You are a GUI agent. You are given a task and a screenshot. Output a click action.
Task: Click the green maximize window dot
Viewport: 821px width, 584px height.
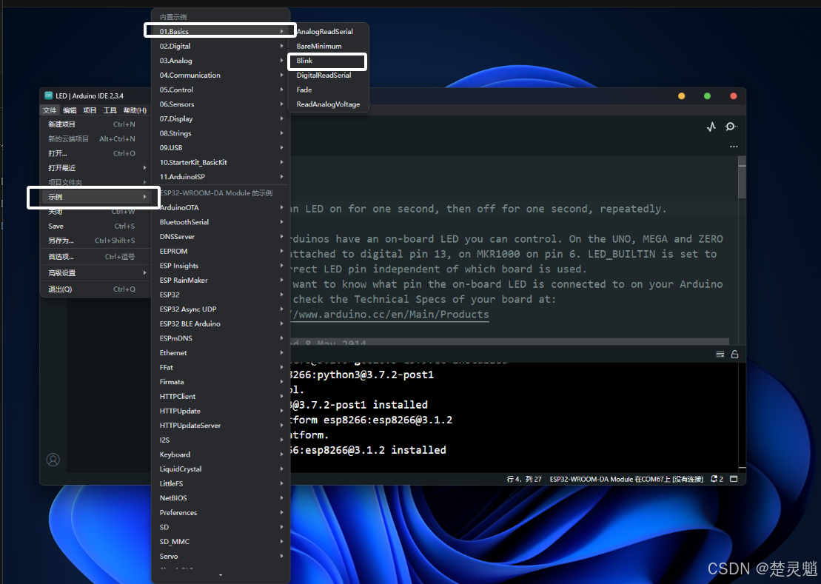(x=708, y=95)
